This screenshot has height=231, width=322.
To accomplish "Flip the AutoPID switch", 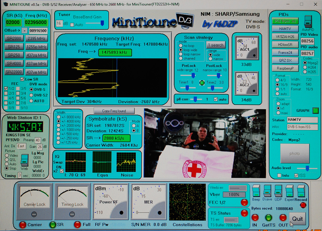I will point(308,22).
